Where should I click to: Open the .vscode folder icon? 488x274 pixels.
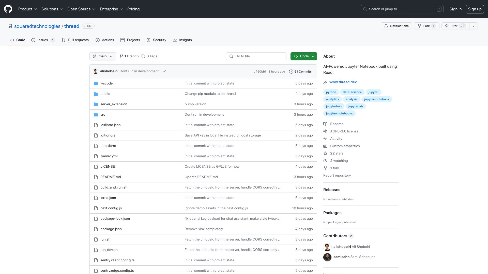96,83
